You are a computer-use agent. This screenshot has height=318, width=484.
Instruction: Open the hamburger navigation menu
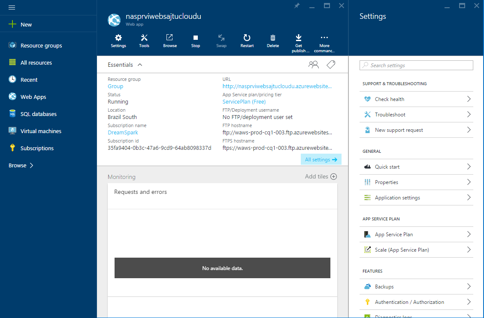(12, 7)
